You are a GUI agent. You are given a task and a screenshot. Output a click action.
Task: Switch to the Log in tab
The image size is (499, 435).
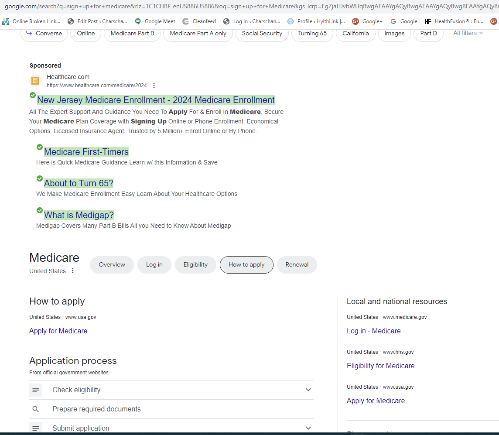click(x=154, y=265)
